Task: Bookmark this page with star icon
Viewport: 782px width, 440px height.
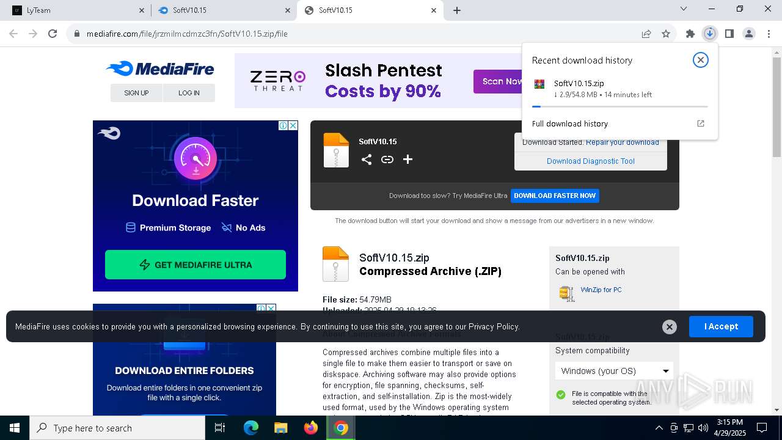Action: coord(666,34)
